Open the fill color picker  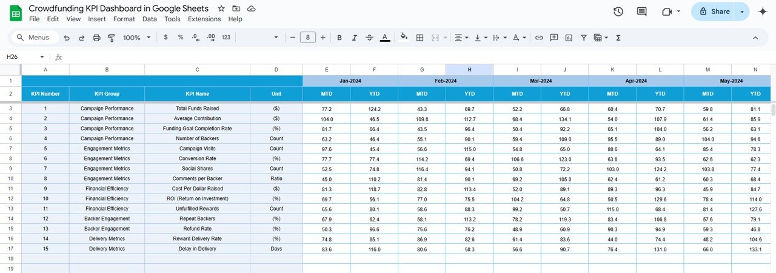point(404,38)
